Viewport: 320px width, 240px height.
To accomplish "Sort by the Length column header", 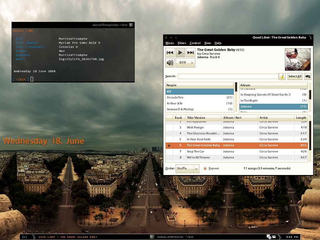I will 301,118.
